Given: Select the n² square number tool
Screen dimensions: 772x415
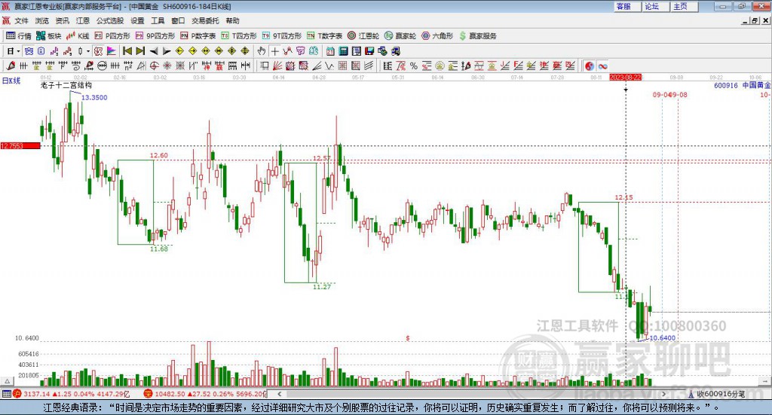Looking at the screenshot, I should (128, 66).
